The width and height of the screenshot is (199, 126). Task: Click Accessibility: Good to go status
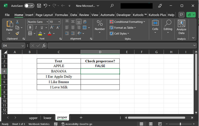(77, 124)
